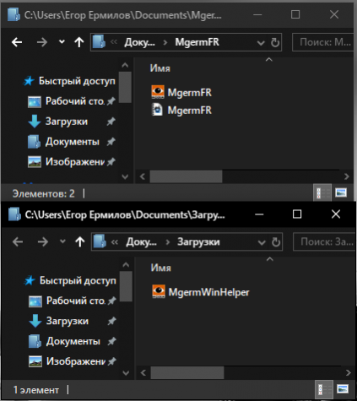Sort by Имя column in upper window
The height and width of the screenshot is (401, 357).
click(160, 68)
